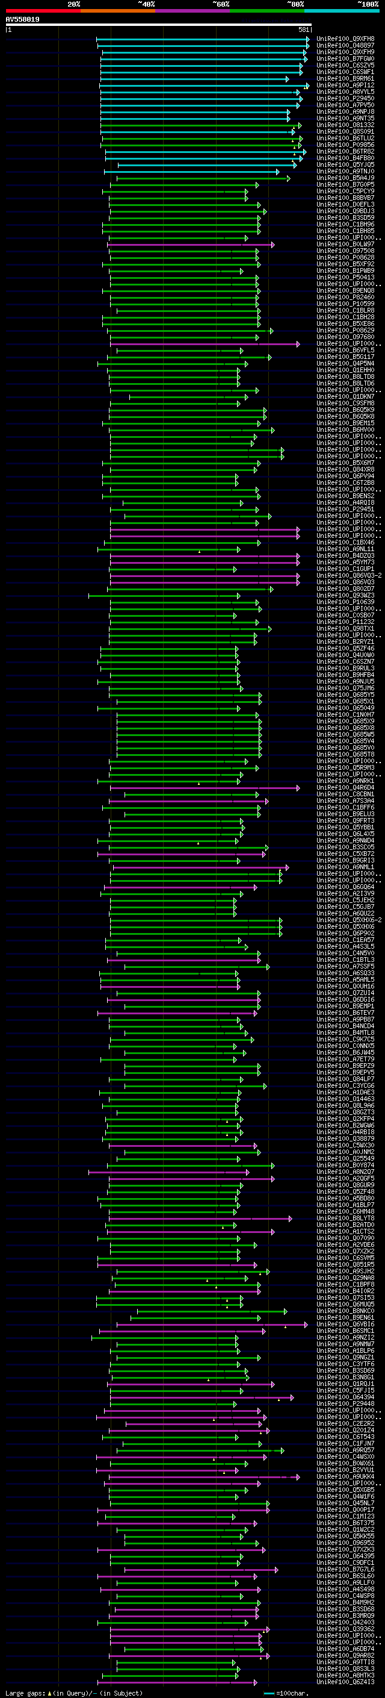This screenshot has height=1698, width=385.
Task: Select label UniRef100_C1BFF6
Action: coord(345,808)
